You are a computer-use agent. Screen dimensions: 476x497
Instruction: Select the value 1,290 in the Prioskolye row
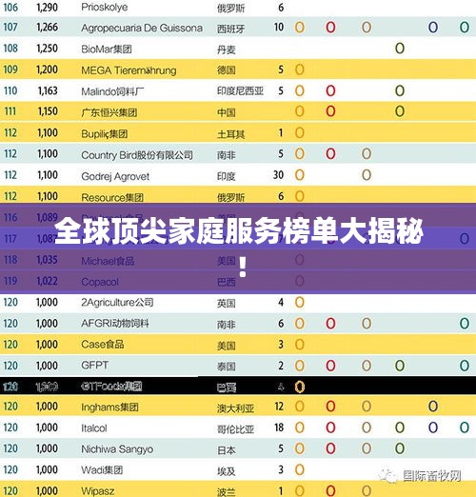point(47,7)
